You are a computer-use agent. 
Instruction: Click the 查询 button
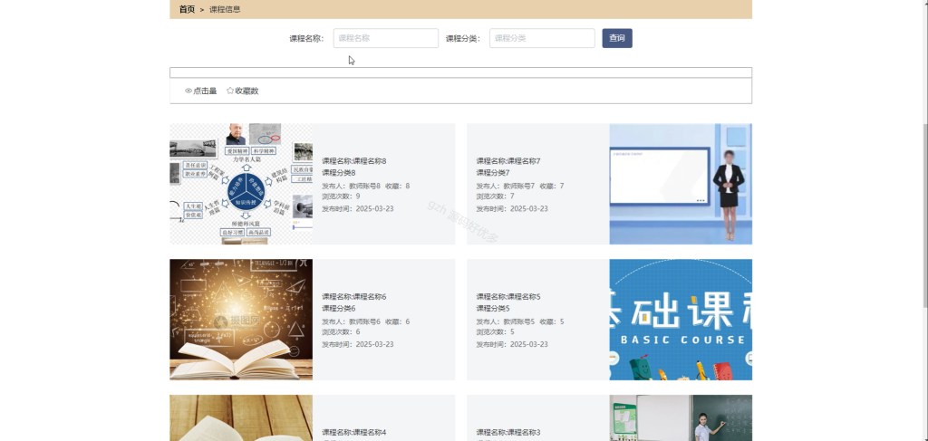[617, 38]
